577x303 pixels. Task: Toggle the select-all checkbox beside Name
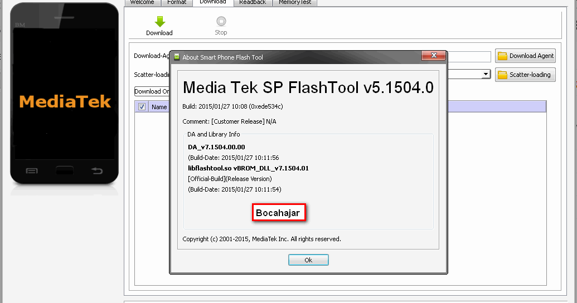(x=142, y=107)
